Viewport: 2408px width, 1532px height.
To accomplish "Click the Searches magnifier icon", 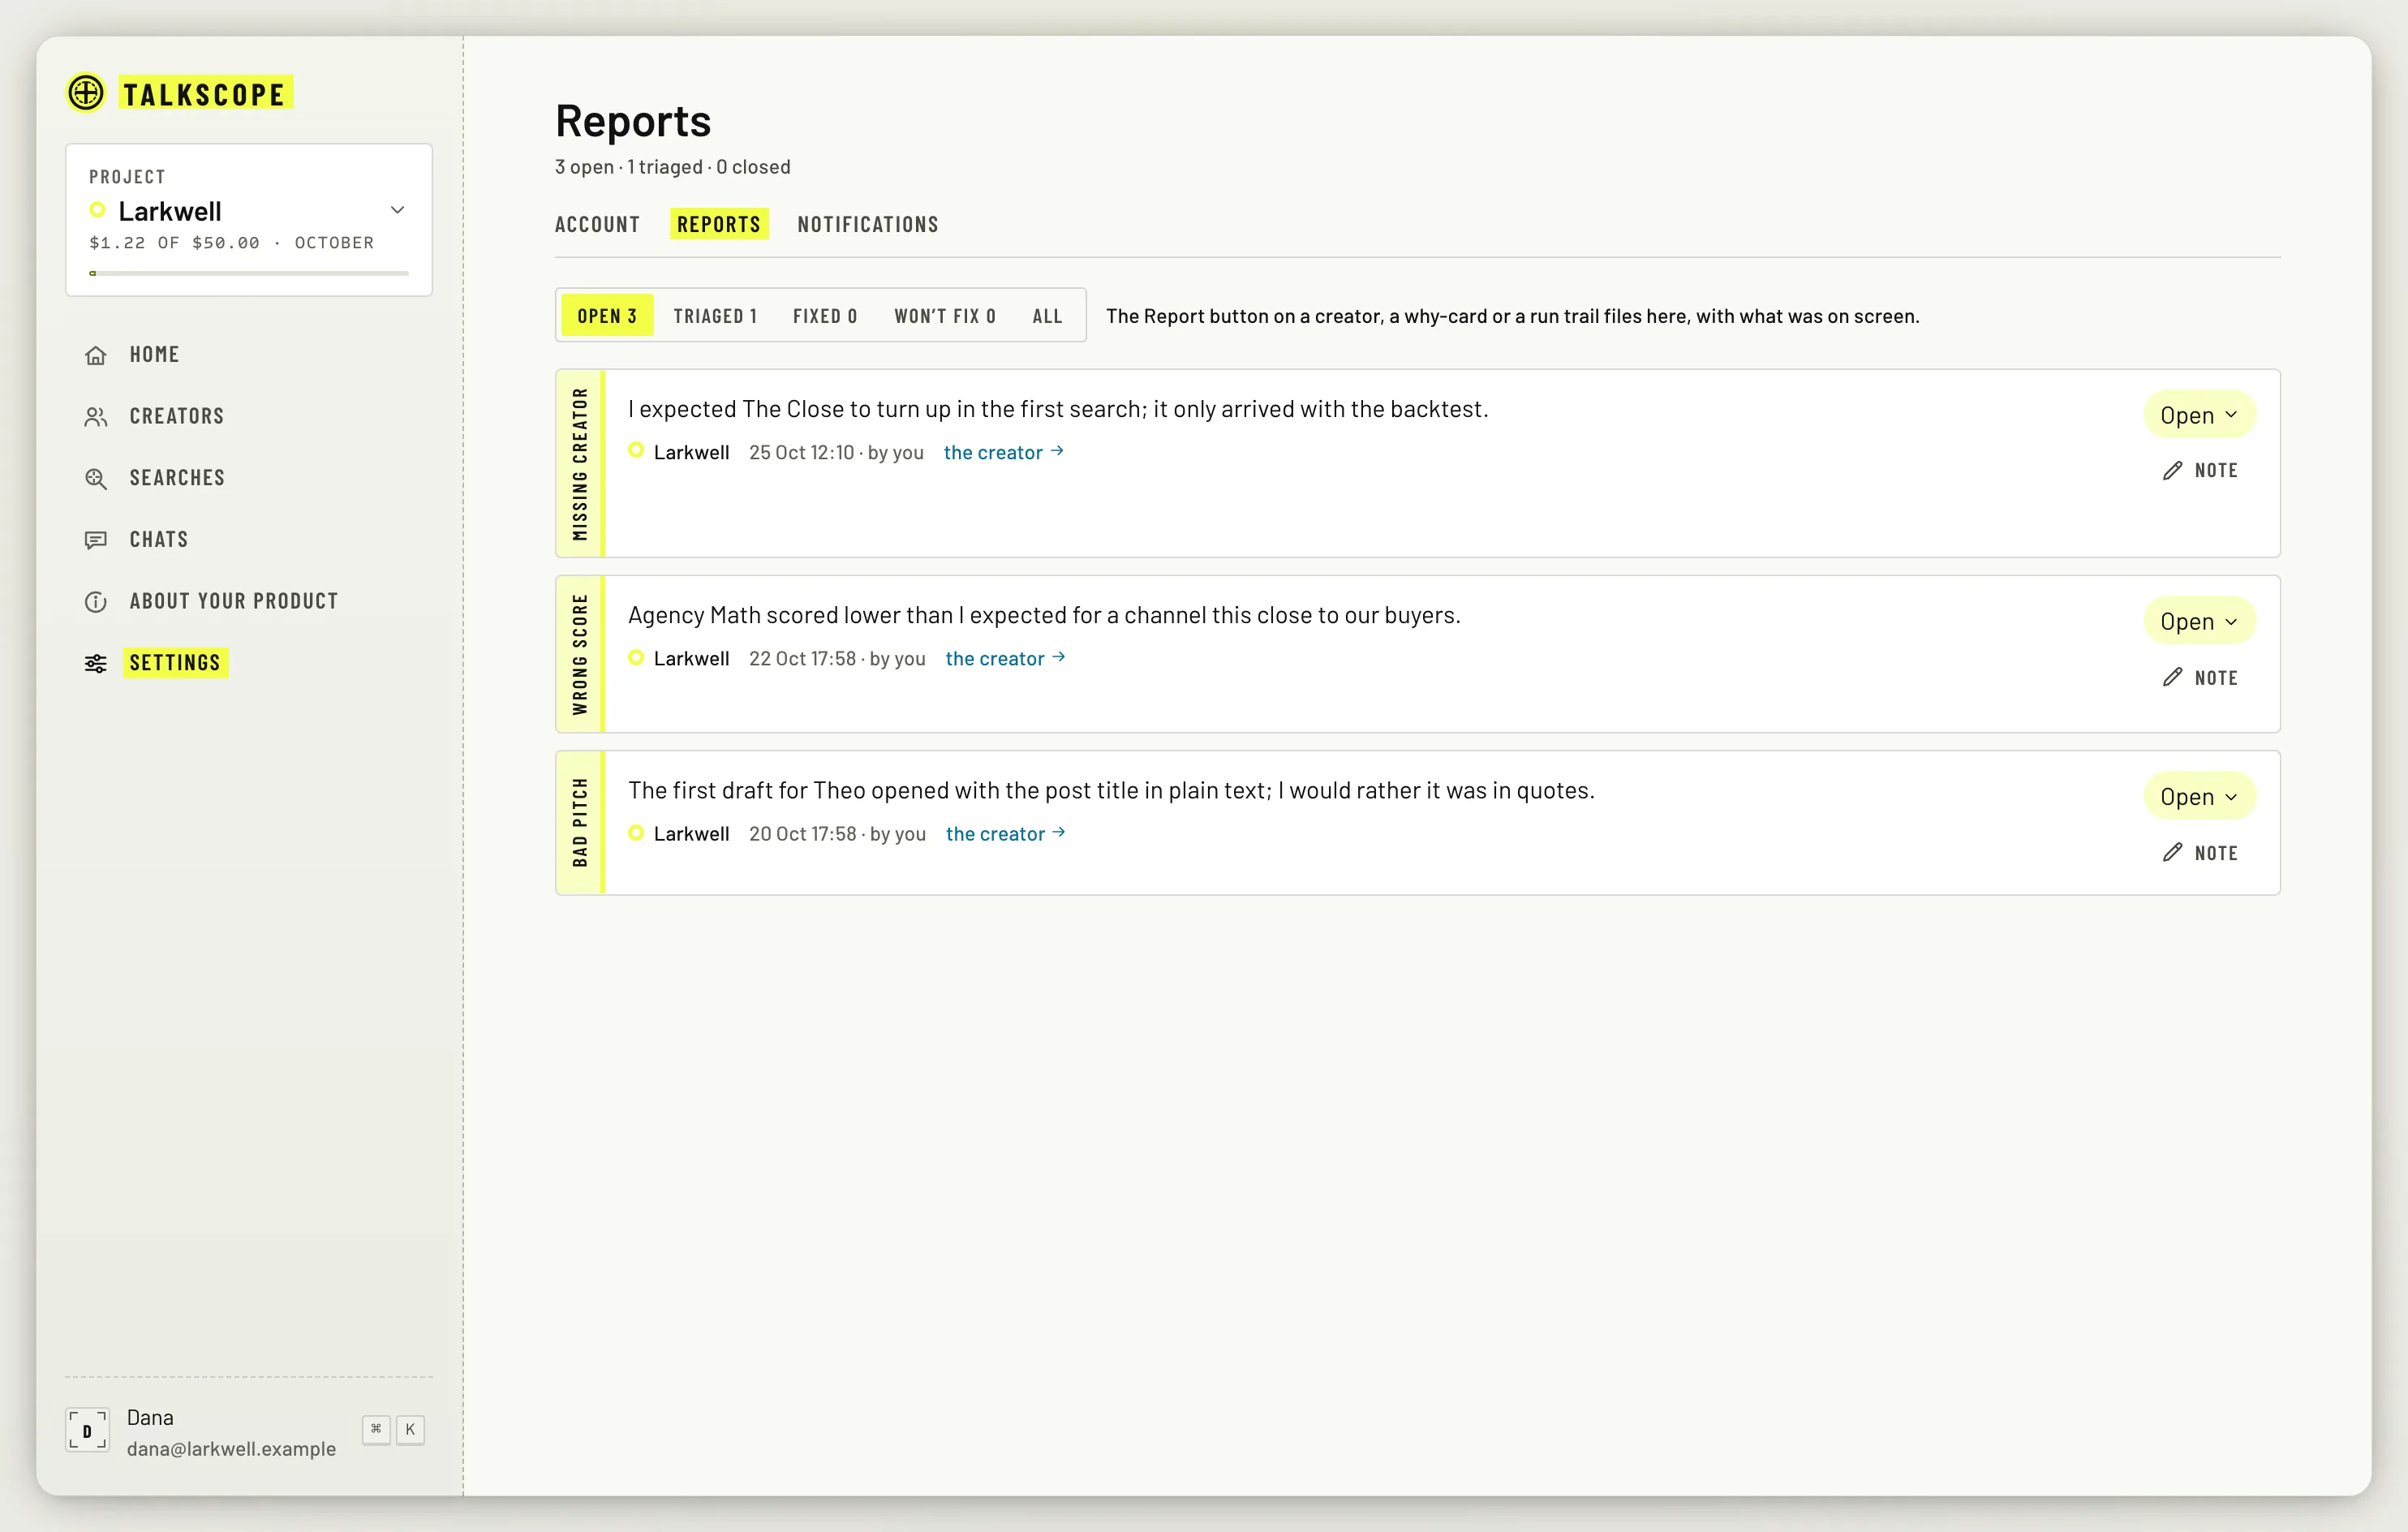I will click(96, 478).
